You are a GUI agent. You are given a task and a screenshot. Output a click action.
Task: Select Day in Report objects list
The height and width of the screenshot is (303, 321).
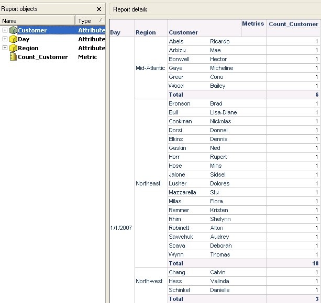click(24, 39)
